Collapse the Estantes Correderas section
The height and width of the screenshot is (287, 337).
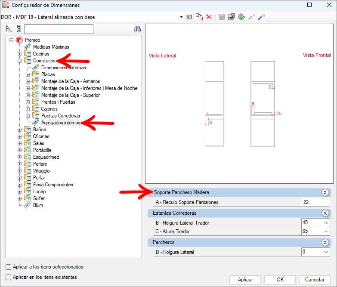[x=325, y=213]
